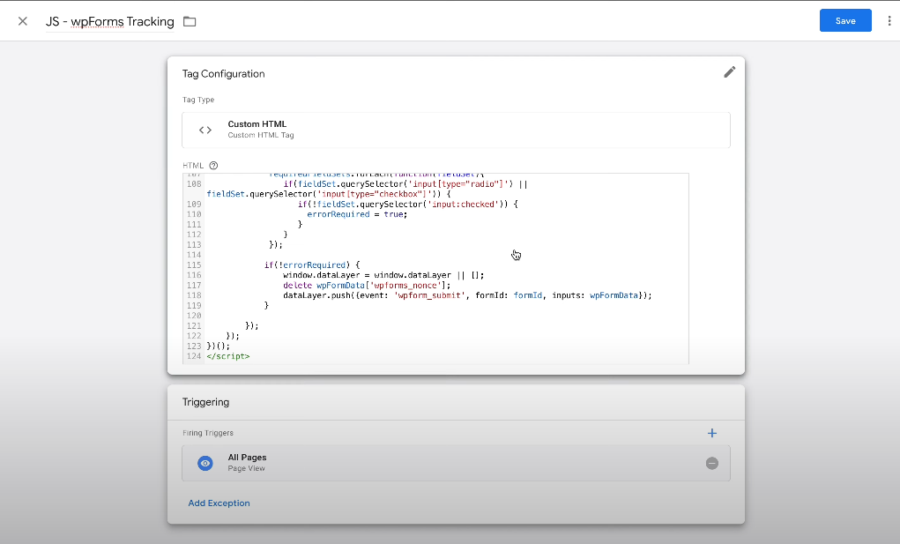
Task: Click line number 120 in the gutter
Action: 194,316
